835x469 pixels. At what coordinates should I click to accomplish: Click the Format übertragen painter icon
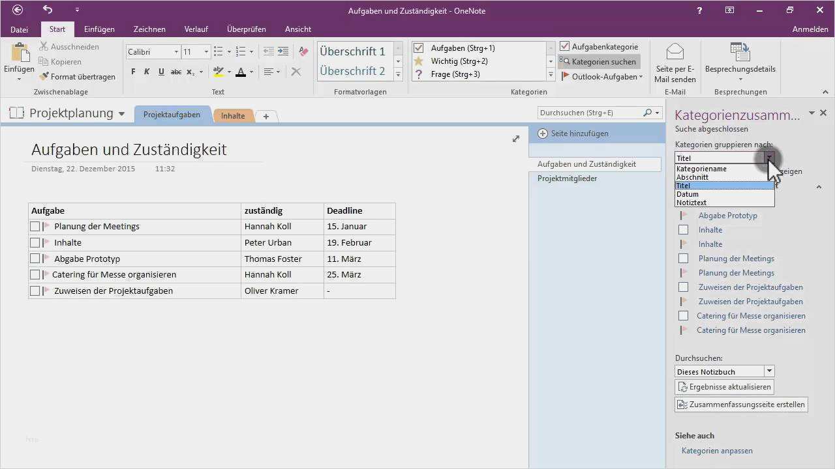[44, 77]
